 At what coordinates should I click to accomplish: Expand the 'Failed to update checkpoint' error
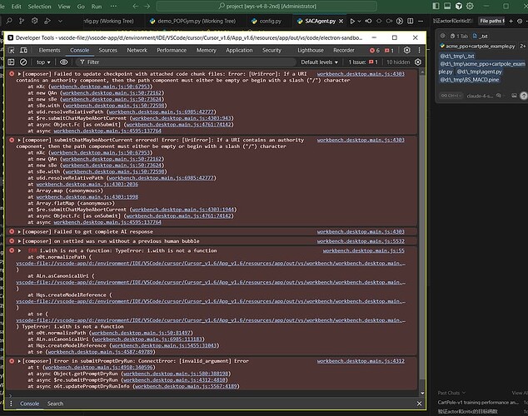(19, 74)
